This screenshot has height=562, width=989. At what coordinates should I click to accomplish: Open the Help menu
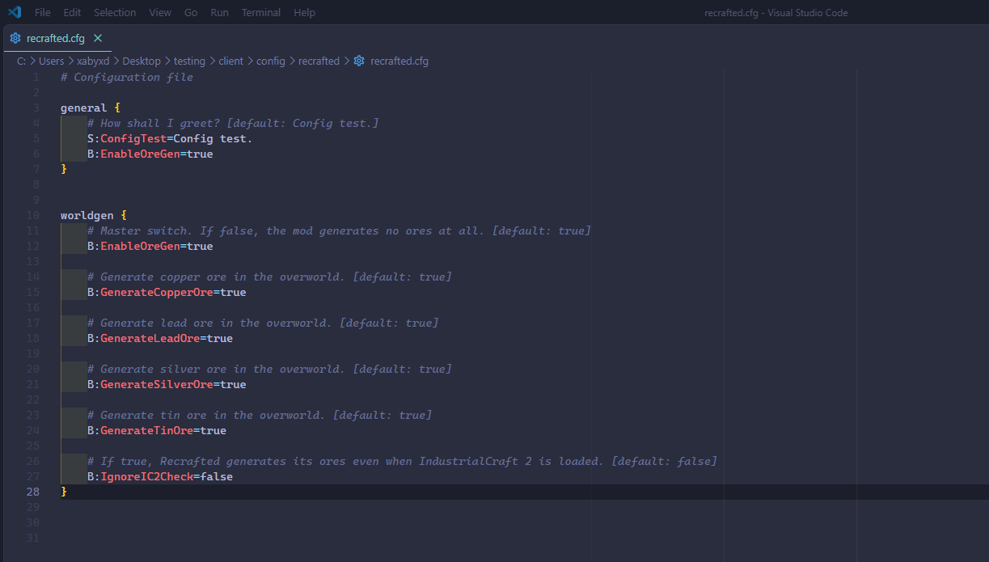pos(304,12)
